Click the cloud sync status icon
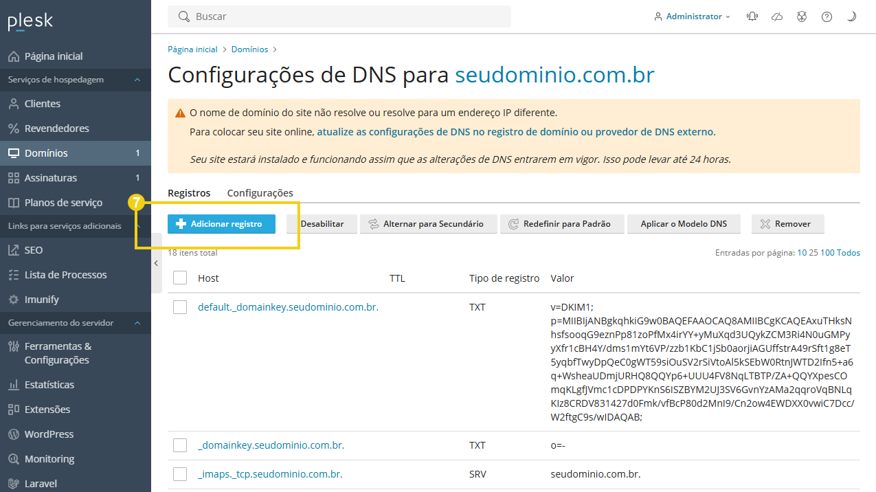 pyautogui.click(x=777, y=16)
